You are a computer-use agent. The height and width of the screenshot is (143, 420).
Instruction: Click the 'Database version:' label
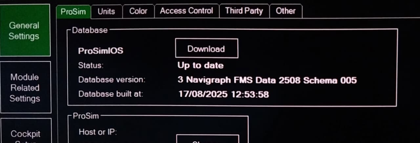tap(112, 80)
